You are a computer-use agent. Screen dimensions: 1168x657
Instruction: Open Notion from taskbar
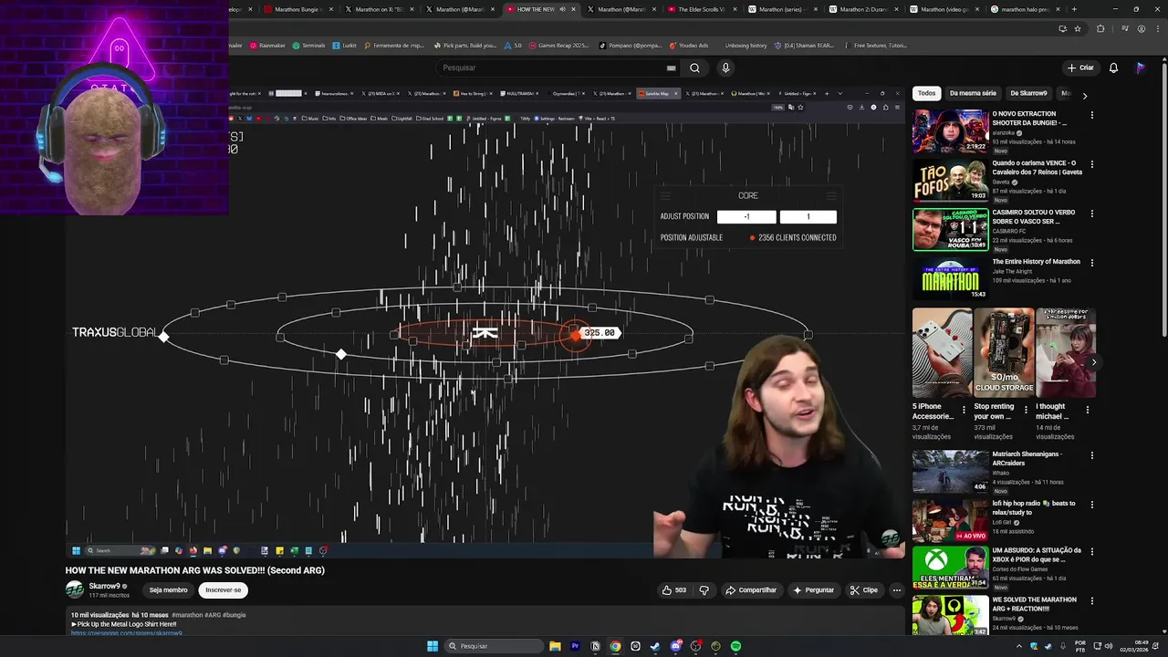(595, 646)
